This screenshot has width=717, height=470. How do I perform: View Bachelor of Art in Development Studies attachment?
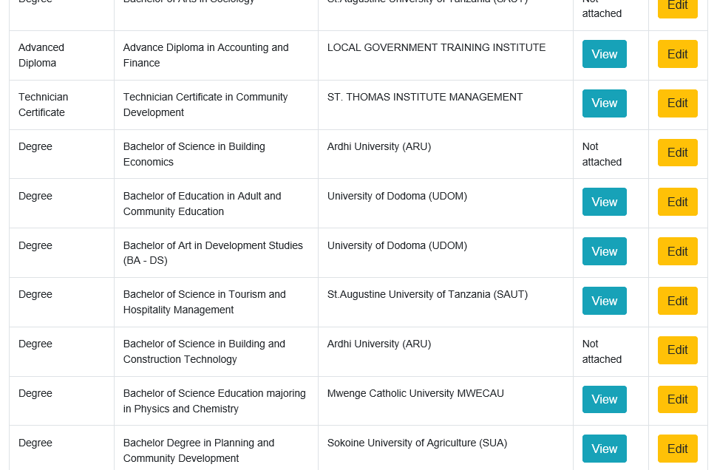click(604, 251)
